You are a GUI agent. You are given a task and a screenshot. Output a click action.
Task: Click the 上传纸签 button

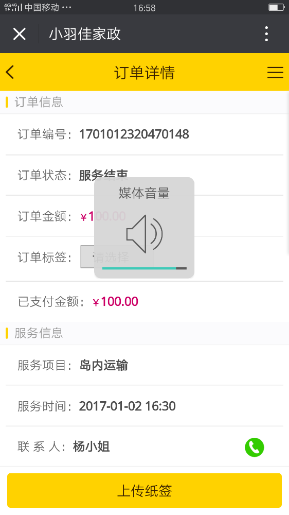click(x=144, y=491)
